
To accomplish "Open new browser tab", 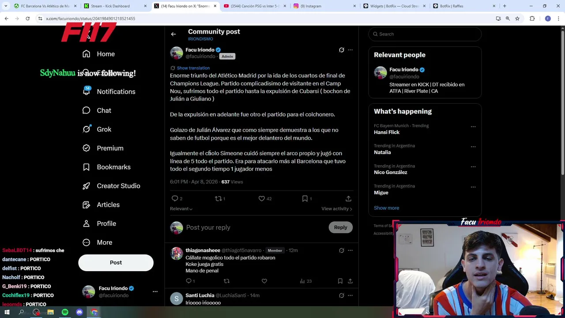I will pos(505,6).
